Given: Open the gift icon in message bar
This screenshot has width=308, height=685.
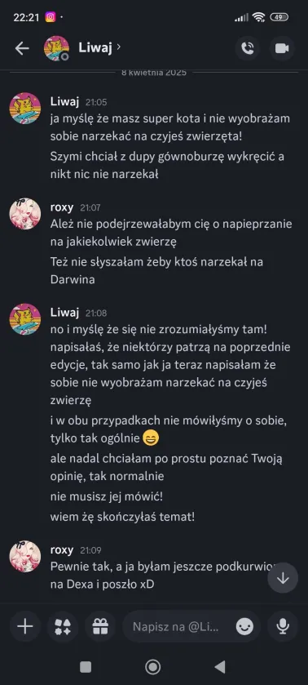Looking at the screenshot, I should tap(100, 627).
